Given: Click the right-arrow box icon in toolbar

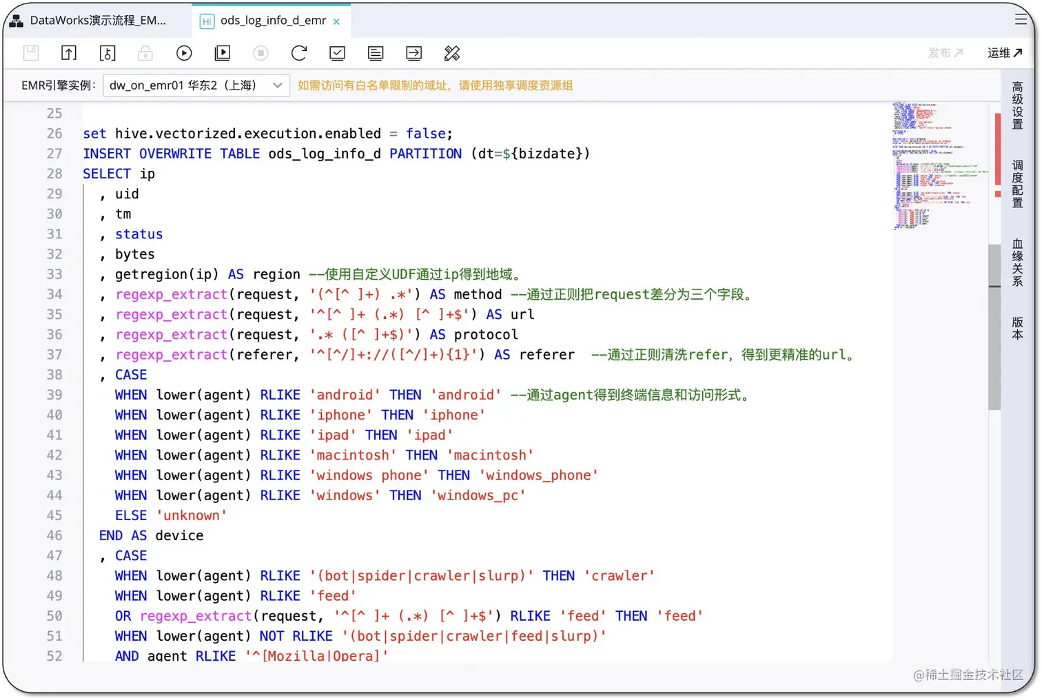Looking at the screenshot, I should pyautogui.click(x=413, y=53).
